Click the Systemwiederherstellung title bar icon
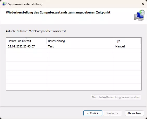The width and height of the screenshot is (147, 119). [4, 4]
